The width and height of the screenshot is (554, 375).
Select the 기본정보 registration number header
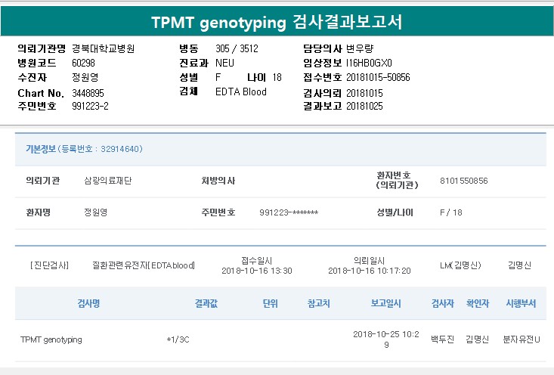click(x=84, y=149)
